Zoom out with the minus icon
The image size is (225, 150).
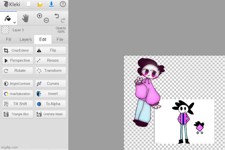point(46,20)
